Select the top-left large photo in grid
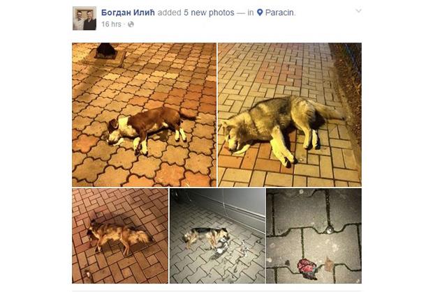 144,114
